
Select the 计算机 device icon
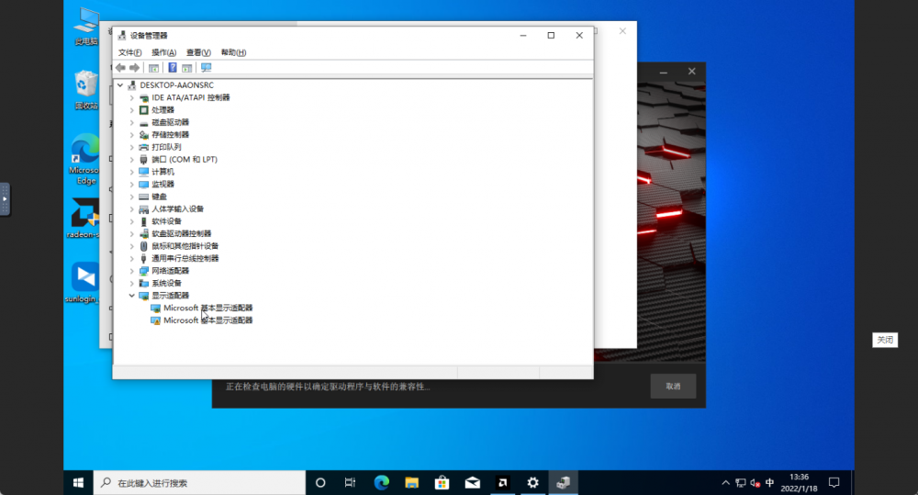[143, 172]
